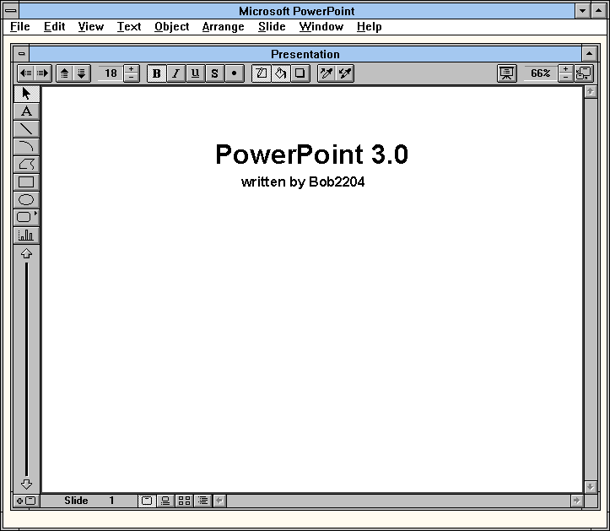Click the Move Up paragraph button
The height and width of the screenshot is (531, 610).
(65, 73)
